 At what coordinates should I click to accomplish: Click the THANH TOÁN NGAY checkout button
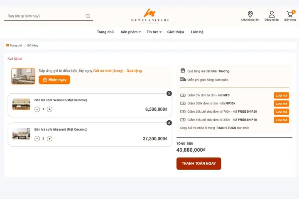pyautogui.click(x=199, y=164)
